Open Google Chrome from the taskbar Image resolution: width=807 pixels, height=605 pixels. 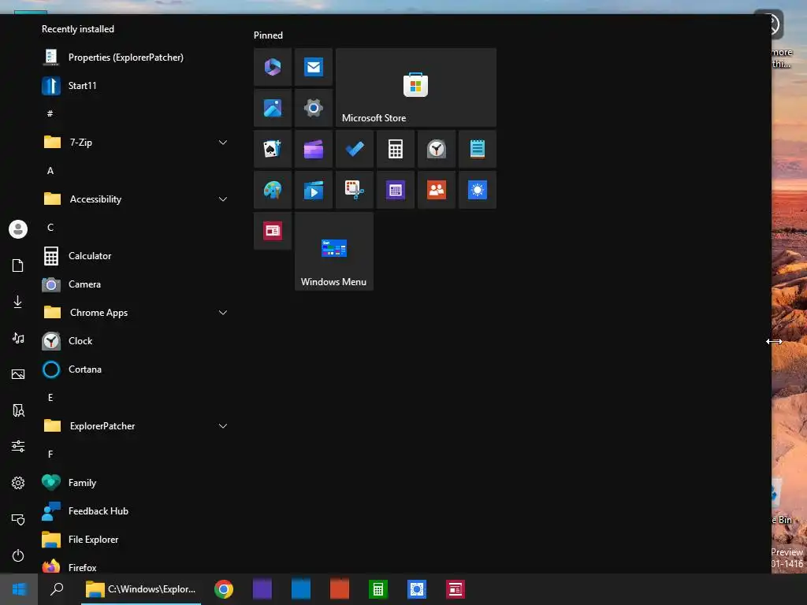click(224, 589)
